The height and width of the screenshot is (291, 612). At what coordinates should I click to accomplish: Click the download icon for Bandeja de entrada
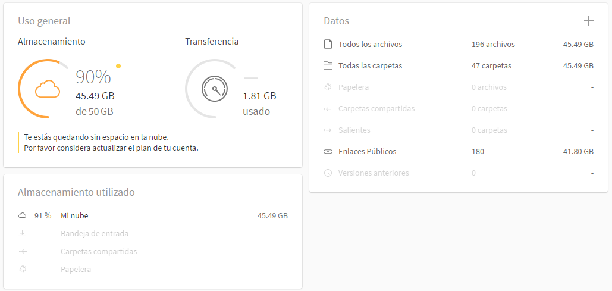23,234
